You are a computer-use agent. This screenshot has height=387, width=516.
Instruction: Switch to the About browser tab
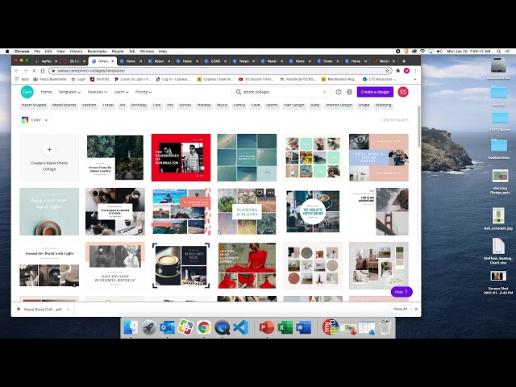coord(159,61)
